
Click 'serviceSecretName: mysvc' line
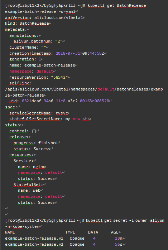pyautogui.click(x=38, y=113)
